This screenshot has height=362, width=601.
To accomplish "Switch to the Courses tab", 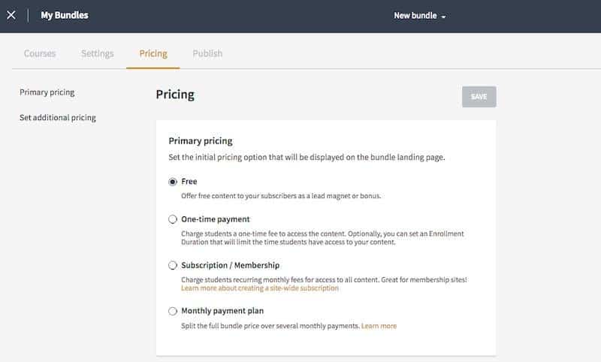I will [40, 53].
